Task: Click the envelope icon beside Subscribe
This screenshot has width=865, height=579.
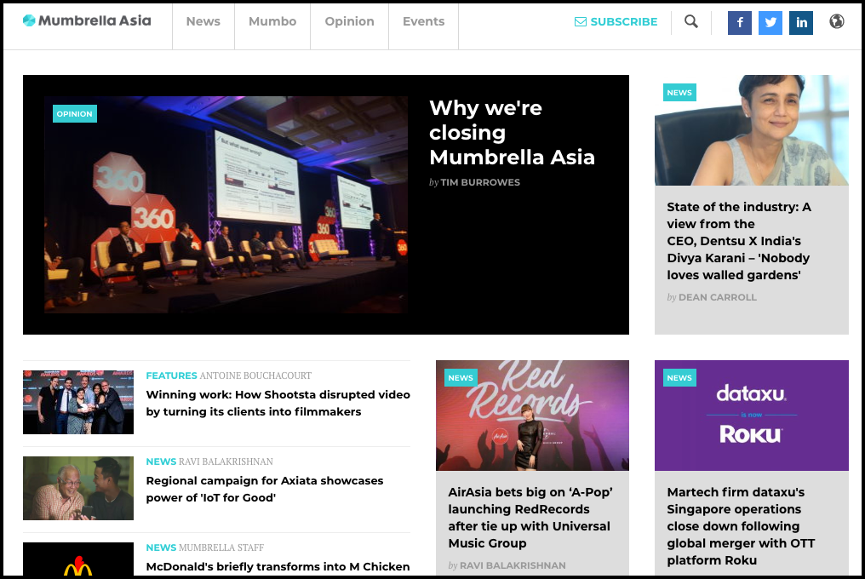Action: [582, 21]
